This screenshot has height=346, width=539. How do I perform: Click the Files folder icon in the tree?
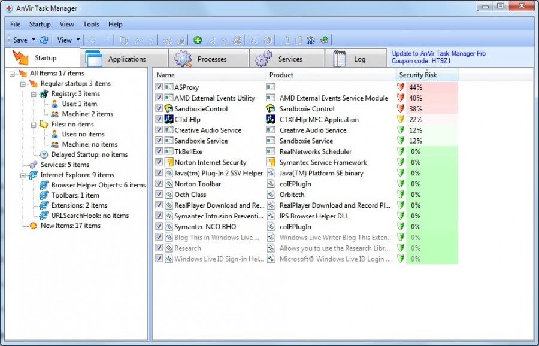point(44,124)
